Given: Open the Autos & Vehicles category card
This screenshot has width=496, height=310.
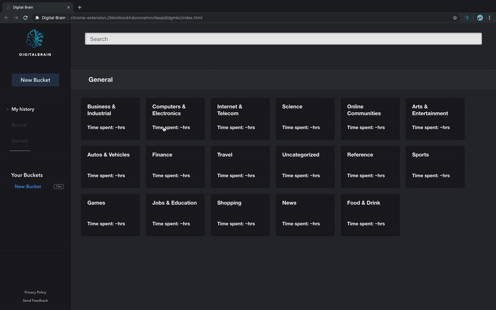Looking at the screenshot, I should [x=110, y=167].
